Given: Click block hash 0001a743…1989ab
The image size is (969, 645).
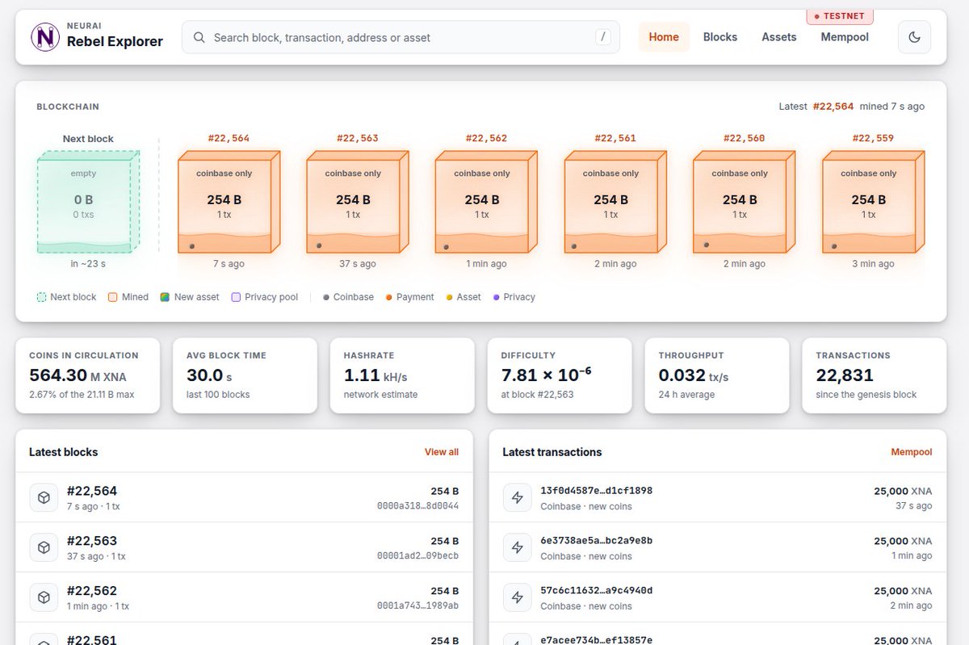Looking at the screenshot, I should tap(417, 606).
